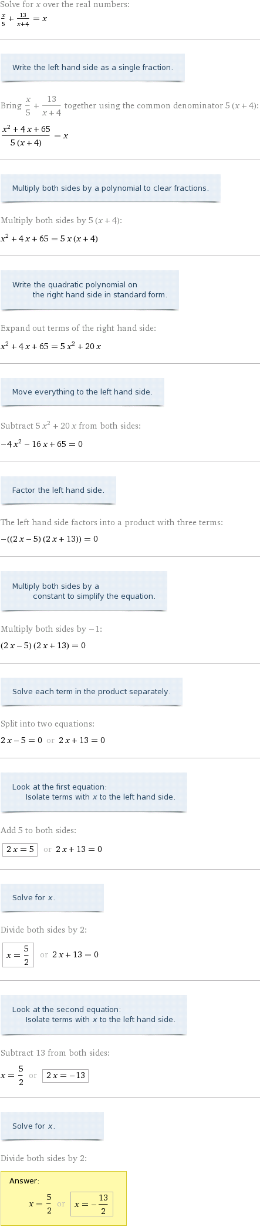Screen dimensions: 260x1227
Task: Select 'Solve each term in the product separately' hint
Action: point(92,692)
